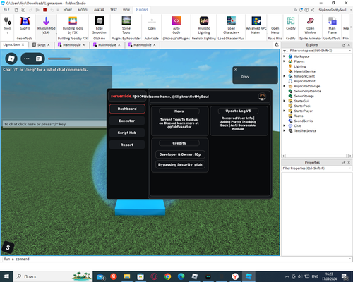
Task: Open the Script Hub page
Action: (x=127, y=133)
